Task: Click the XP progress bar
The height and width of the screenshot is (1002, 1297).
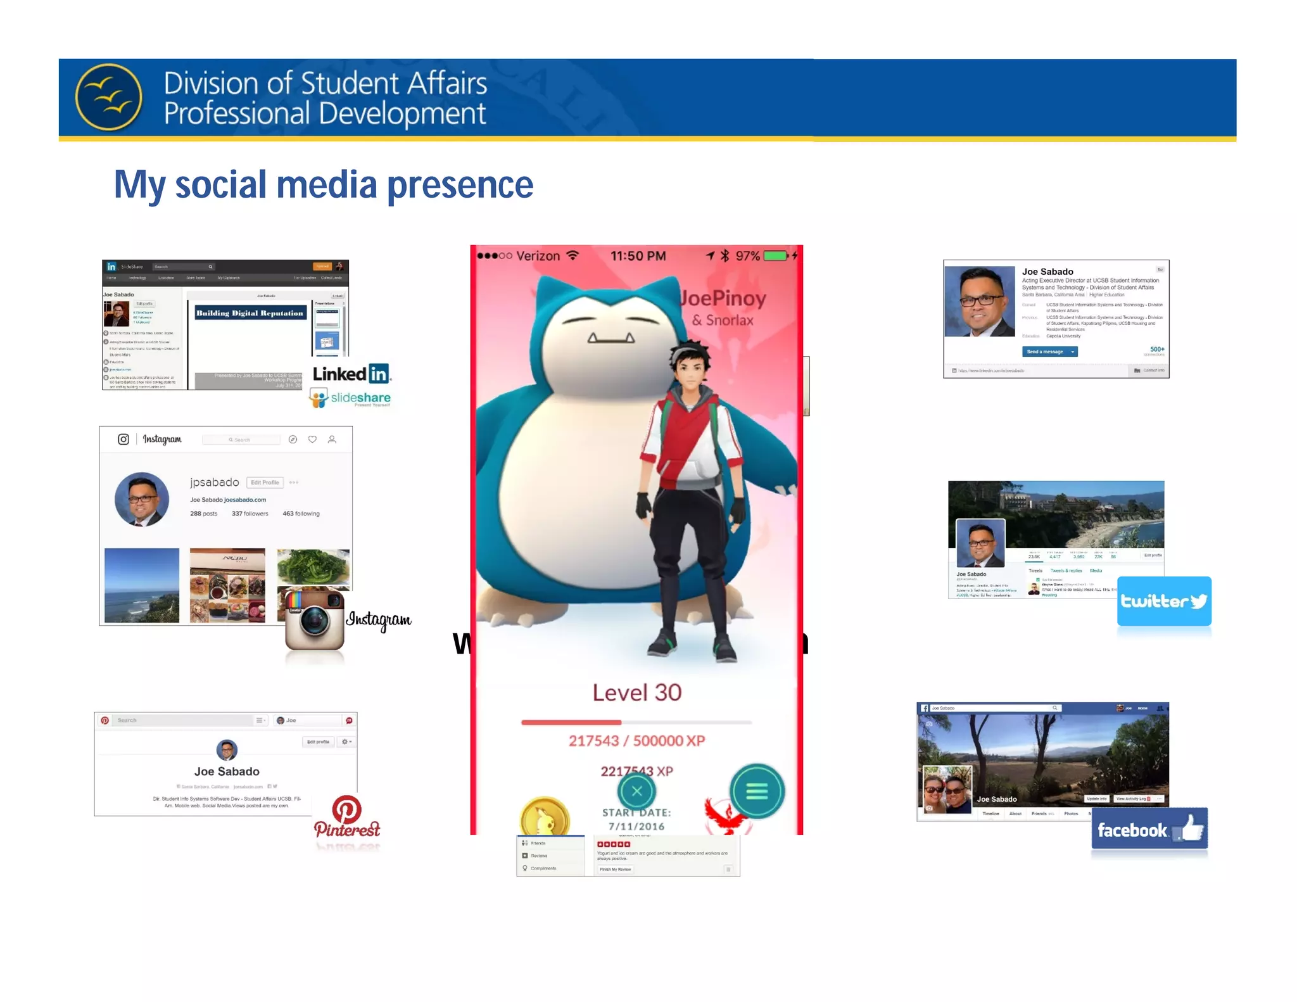Action: point(636,722)
